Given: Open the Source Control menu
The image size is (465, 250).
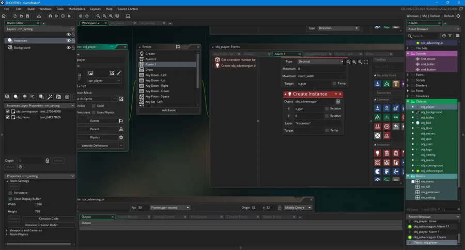Looking at the screenshot, I should coord(128,9).
